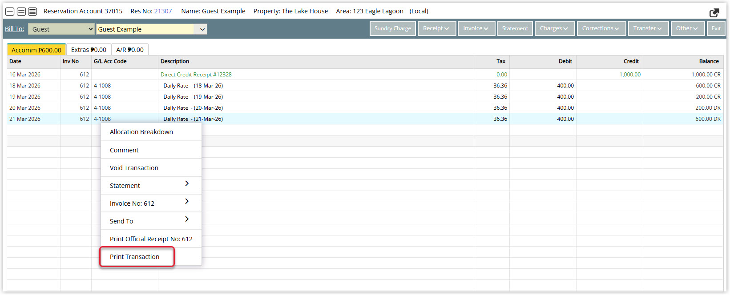Switch to the Accomm ₱600.00 tab

36,50
